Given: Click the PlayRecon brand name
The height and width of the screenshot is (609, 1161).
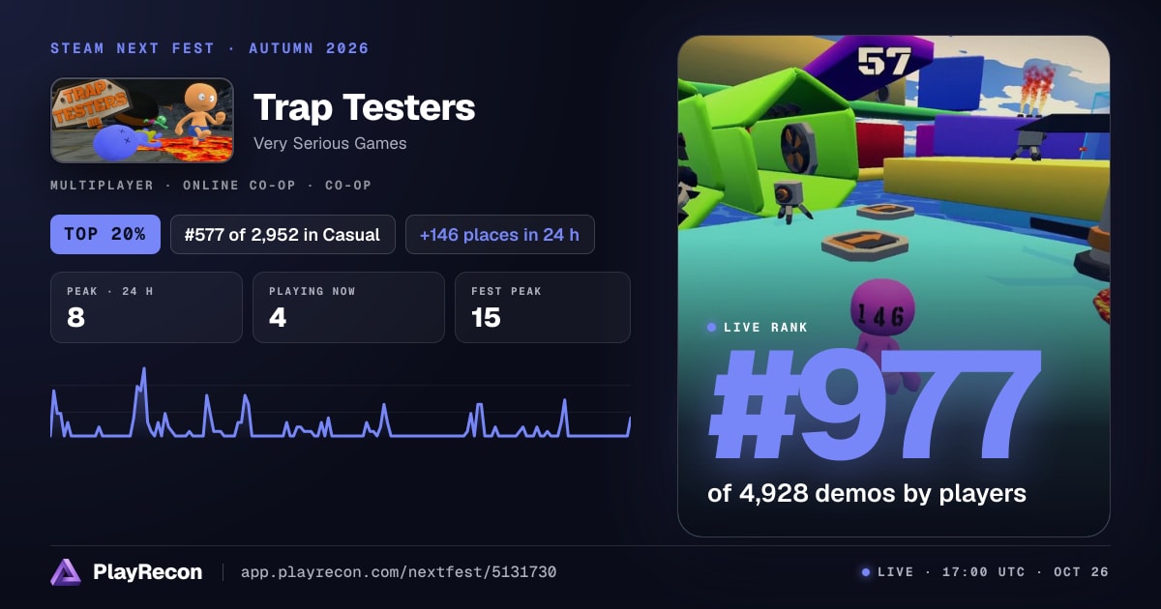Looking at the screenshot, I should click(x=148, y=572).
